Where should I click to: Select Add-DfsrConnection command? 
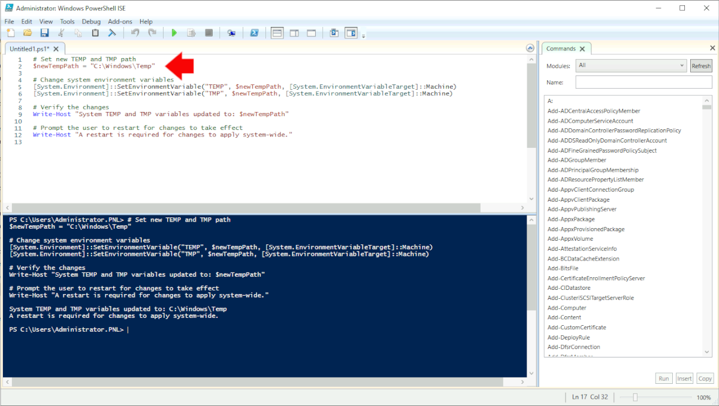point(573,347)
